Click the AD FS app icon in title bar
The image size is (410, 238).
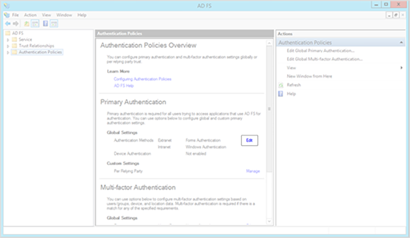(x=7, y=6)
